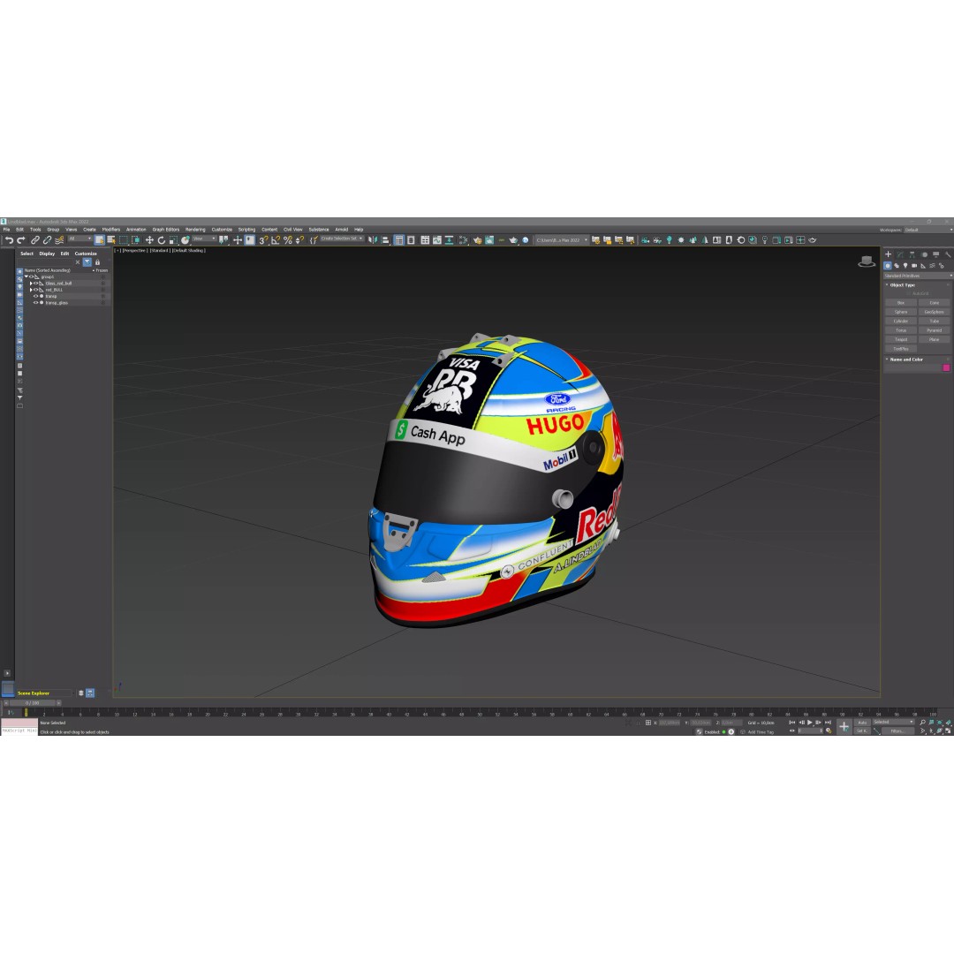Click the Perspective viewport label

point(135,250)
